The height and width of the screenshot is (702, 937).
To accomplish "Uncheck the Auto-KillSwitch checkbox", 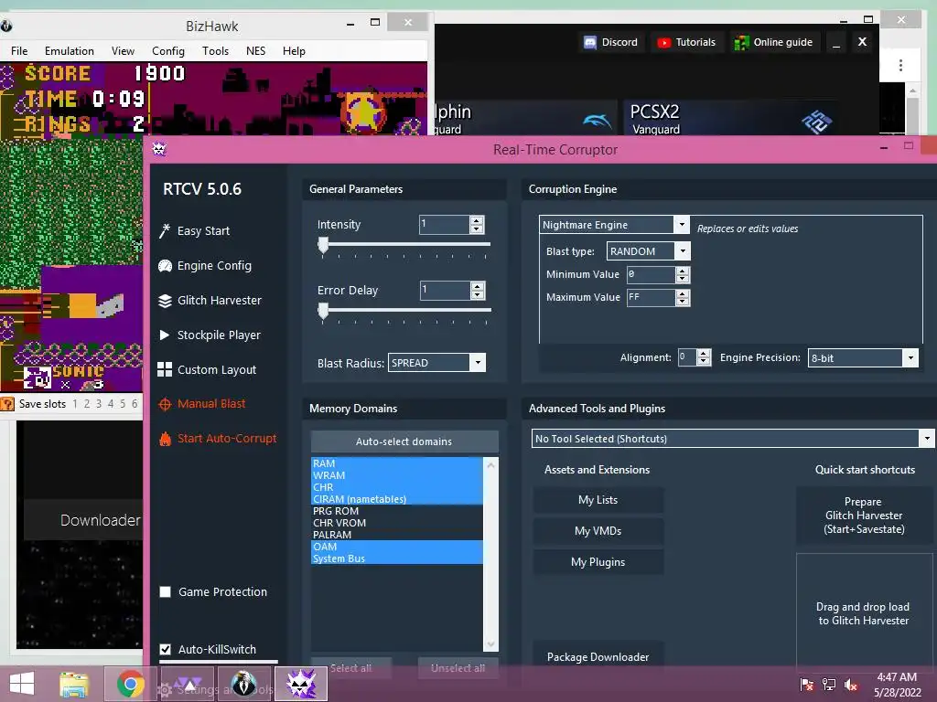I will tap(166, 649).
